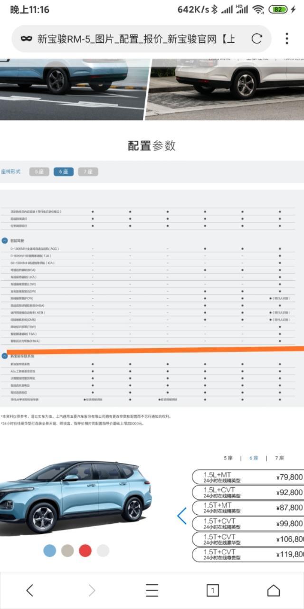Image resolution: width=304 pixels, height=609 pixels.
Task: Tap the IHBA row label
Action: click(x=27, y=305)
